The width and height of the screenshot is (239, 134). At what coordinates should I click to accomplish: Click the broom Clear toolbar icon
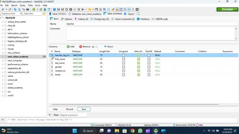(x=113, y=9)
